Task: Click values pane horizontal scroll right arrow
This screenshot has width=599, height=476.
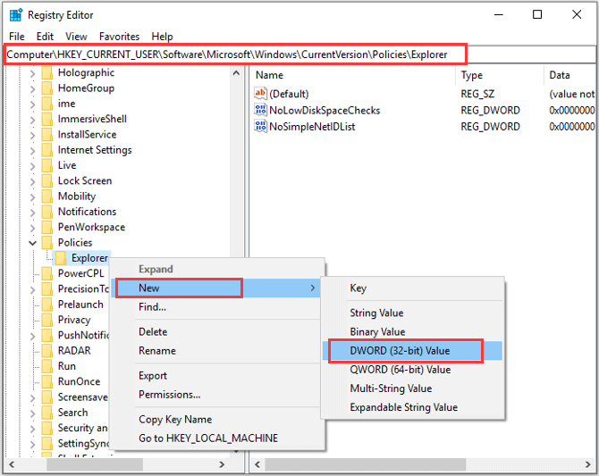Action: (587, 464)
